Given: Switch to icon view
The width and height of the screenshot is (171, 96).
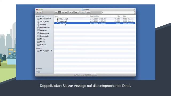Looking at the screenshot, I should pos(56,13).
